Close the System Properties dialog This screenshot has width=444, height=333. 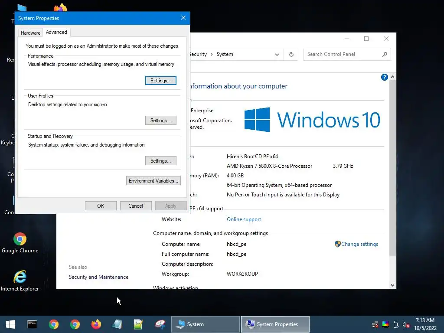pos(183,18)
